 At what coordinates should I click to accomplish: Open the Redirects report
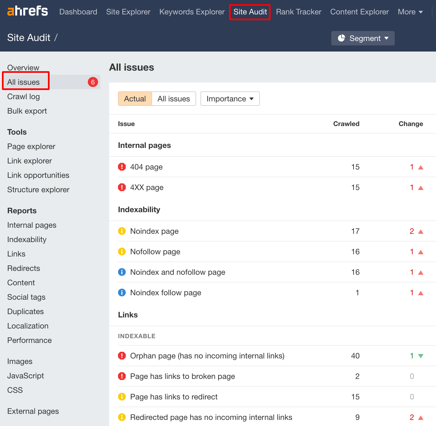click(24, 268)
